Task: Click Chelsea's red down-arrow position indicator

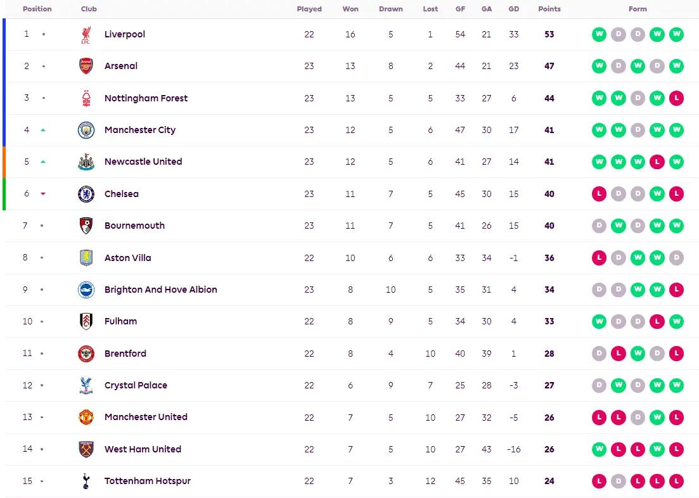Action: [43, 194]
